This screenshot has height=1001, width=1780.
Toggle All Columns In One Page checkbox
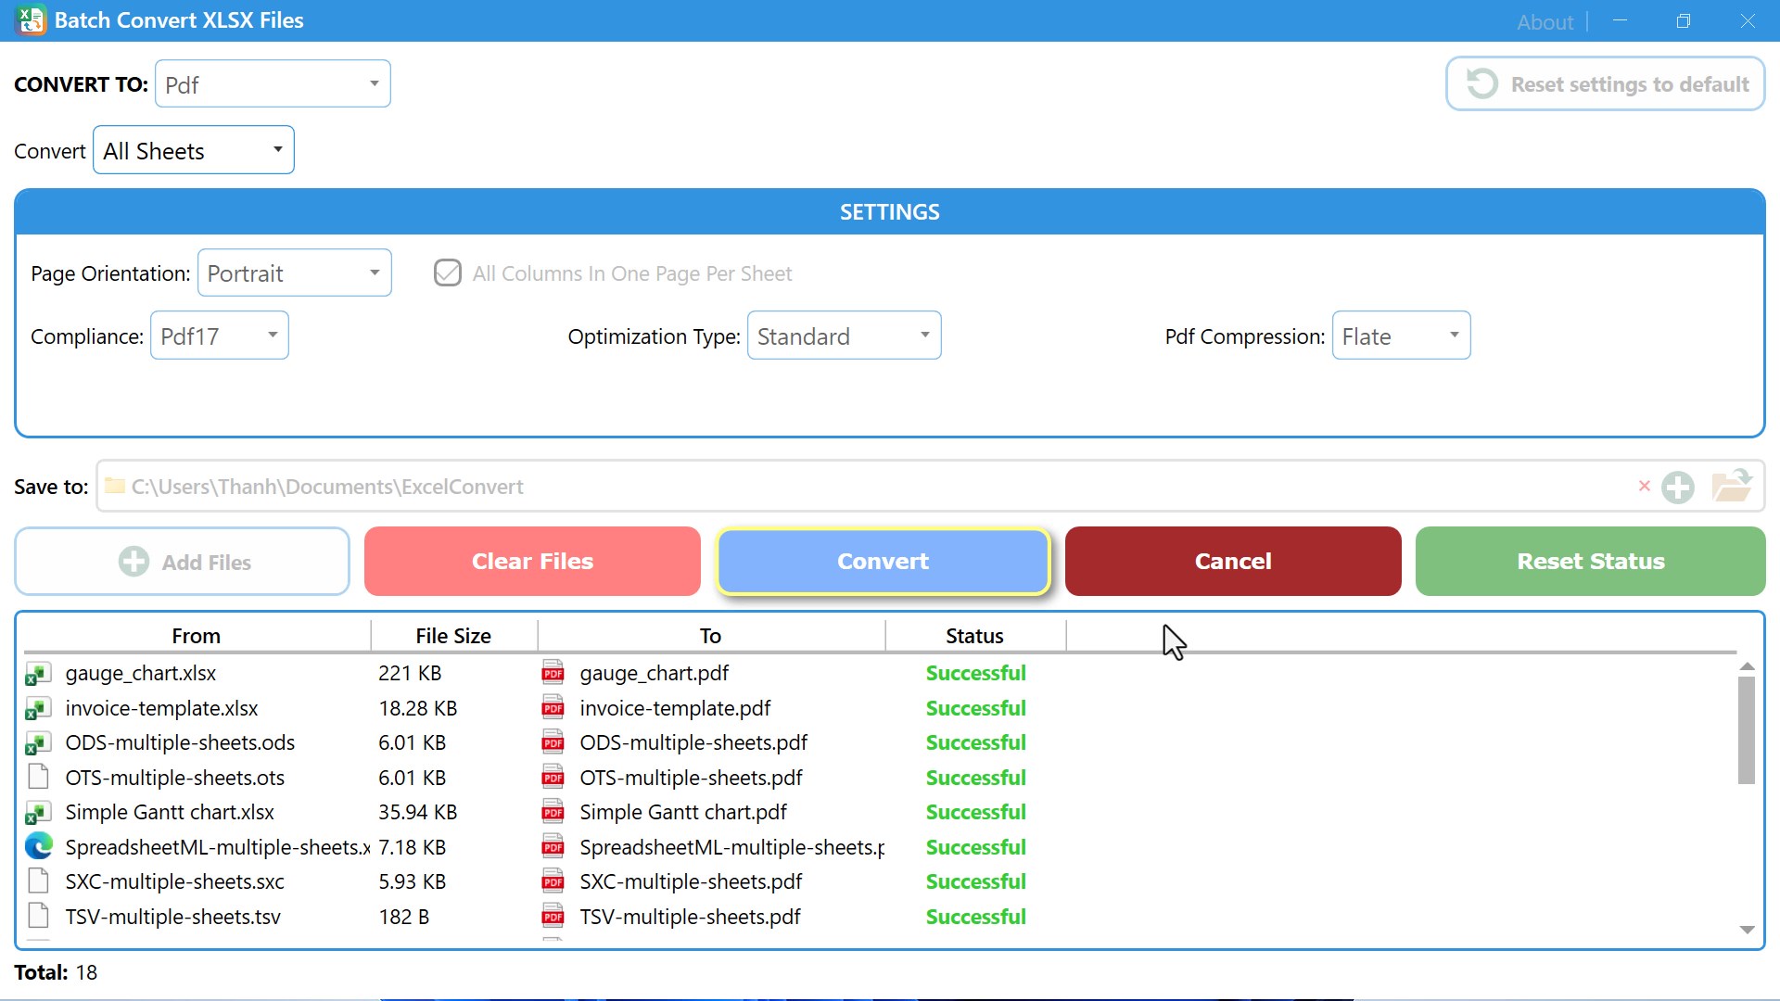point(448,272)
